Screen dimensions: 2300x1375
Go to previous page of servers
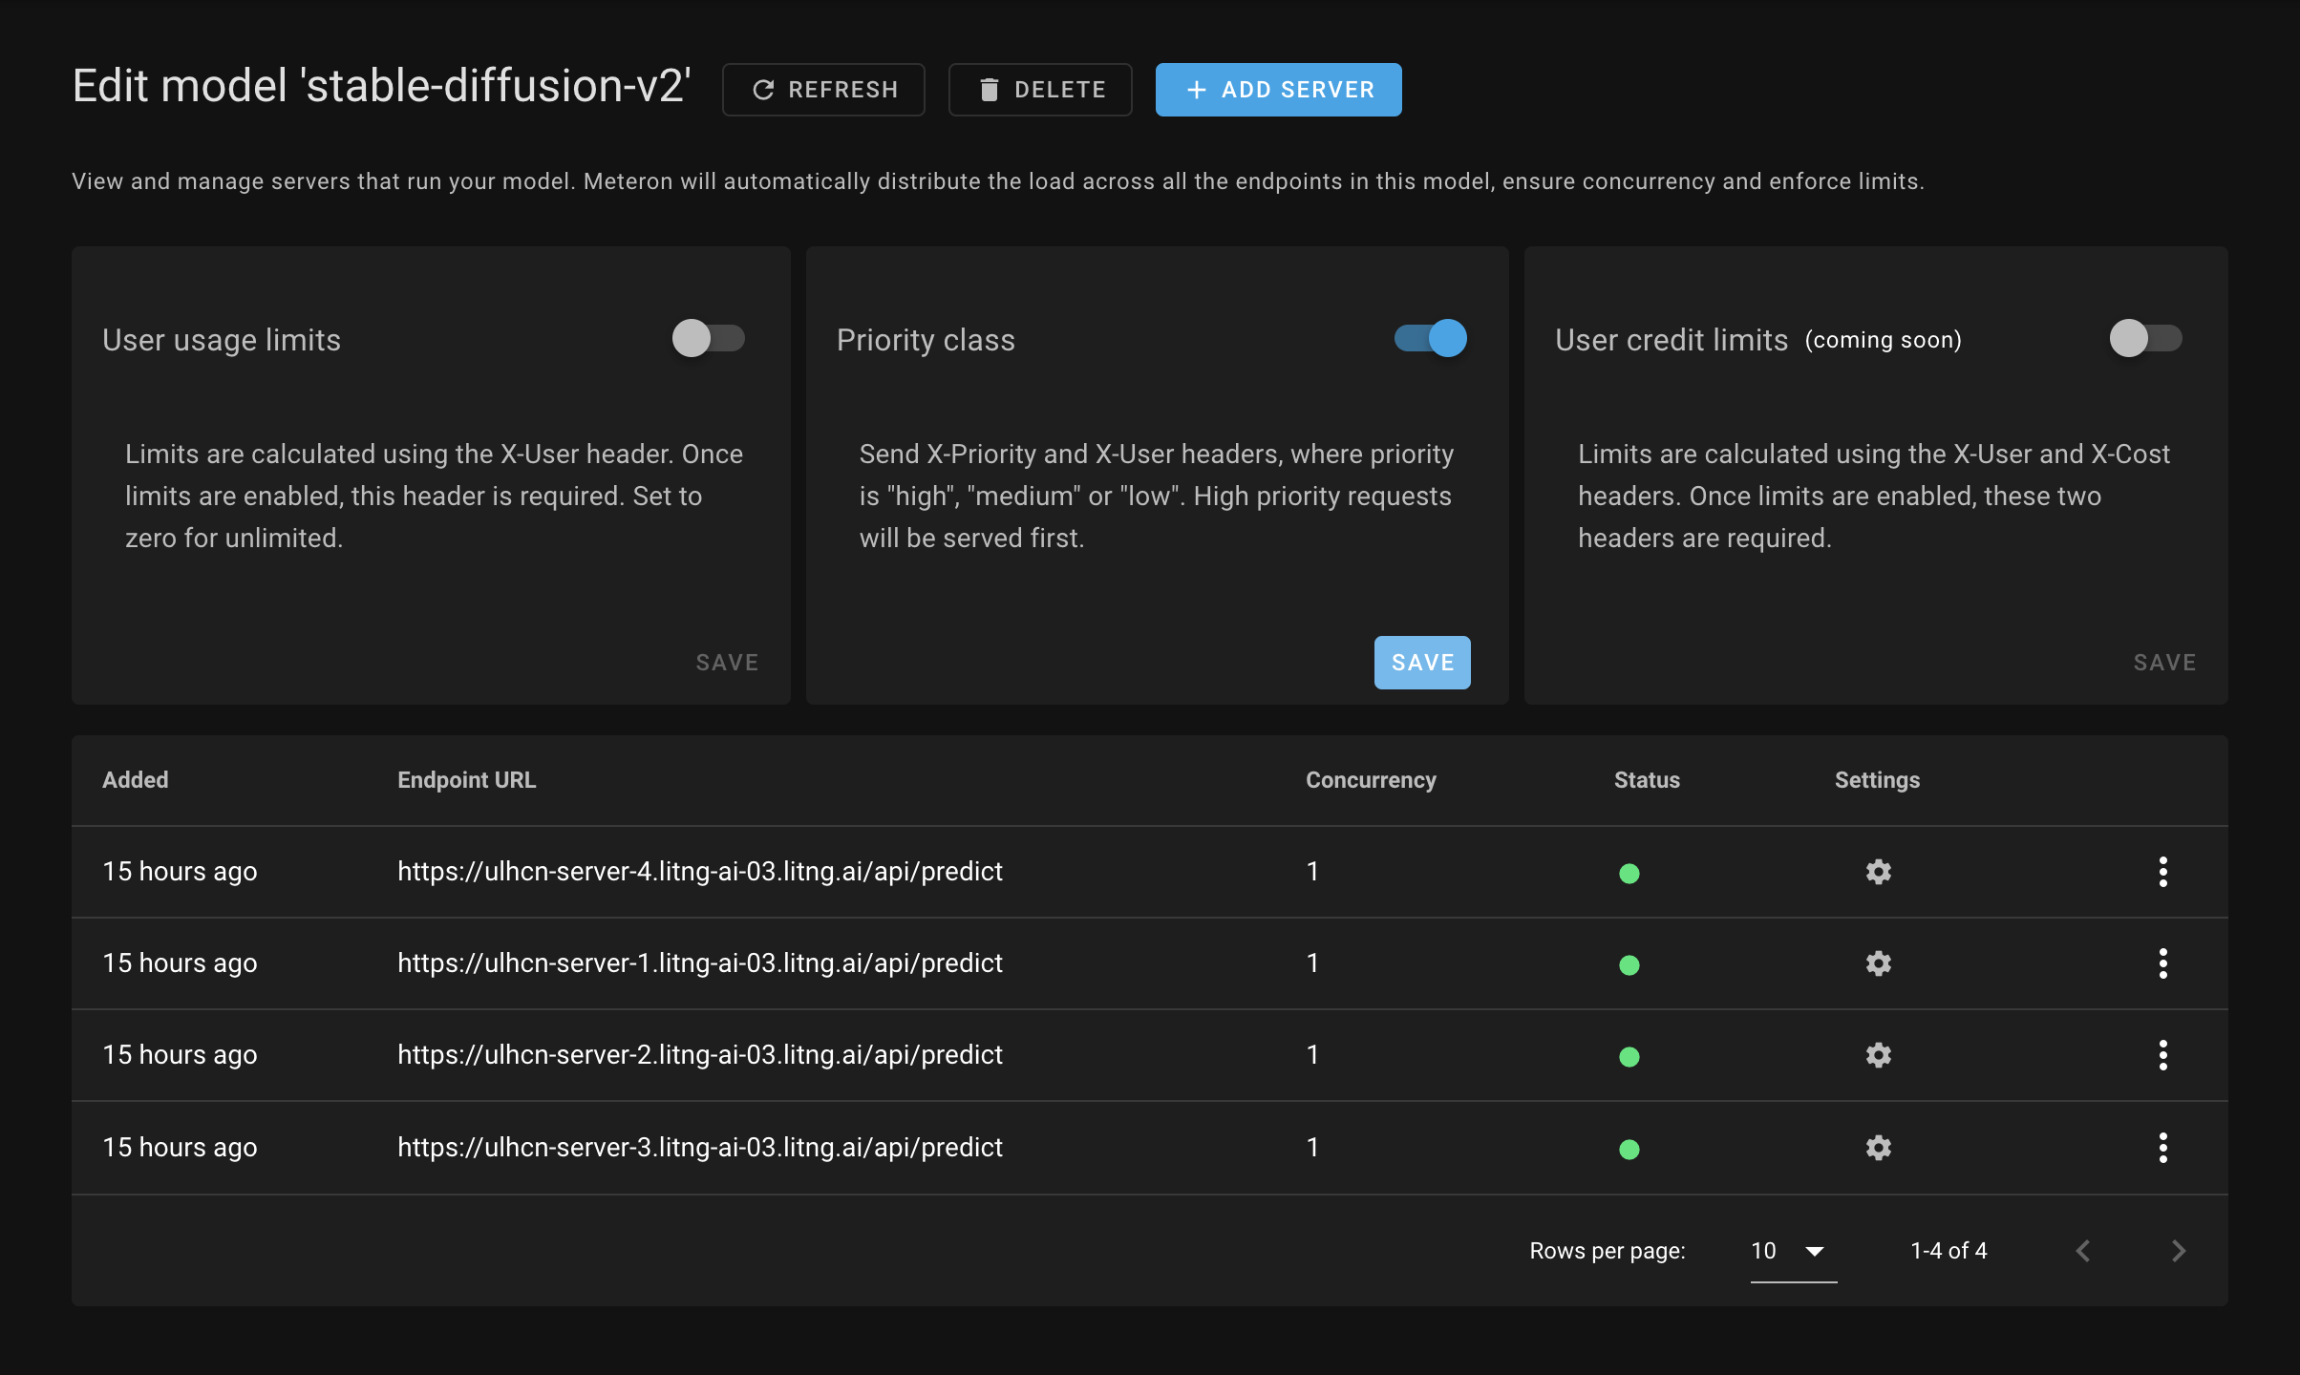coord(2083,1251)
